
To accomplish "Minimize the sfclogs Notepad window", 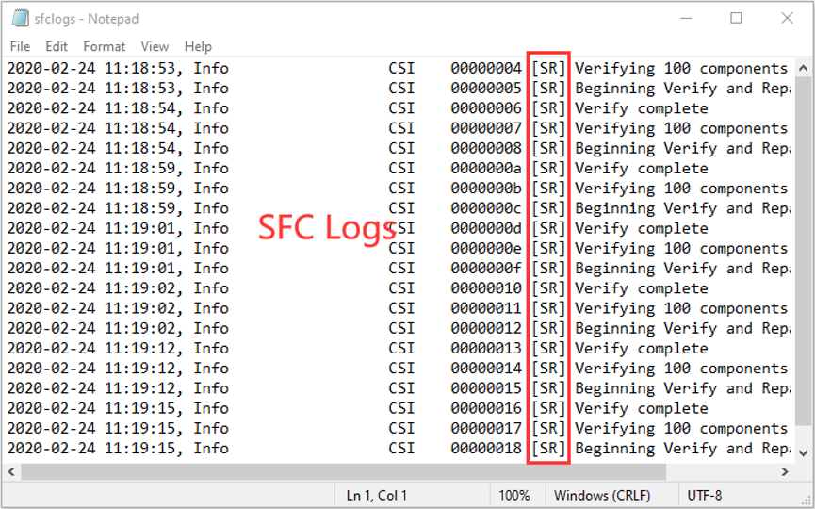I will [x=686, y=19].
